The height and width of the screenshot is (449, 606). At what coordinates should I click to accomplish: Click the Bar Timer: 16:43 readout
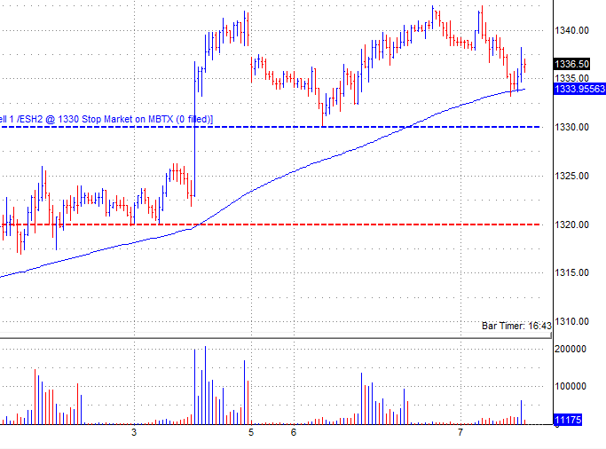pos(516,326)
